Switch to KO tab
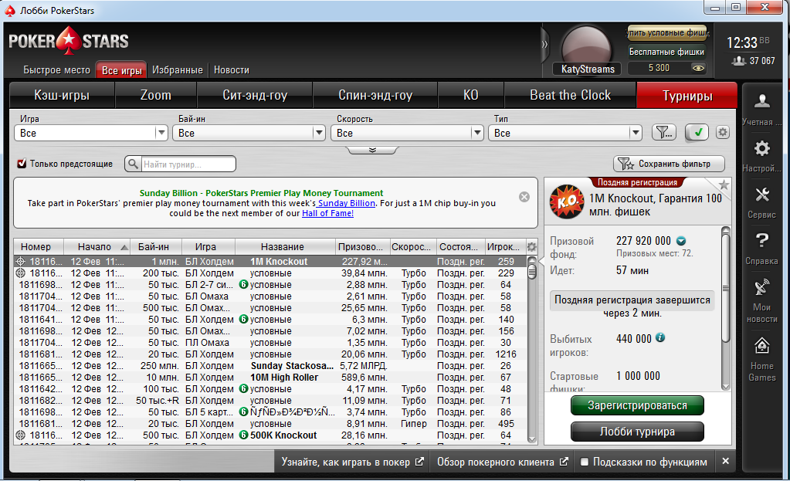This screenshot has width=790, height=481. (470, 95)
